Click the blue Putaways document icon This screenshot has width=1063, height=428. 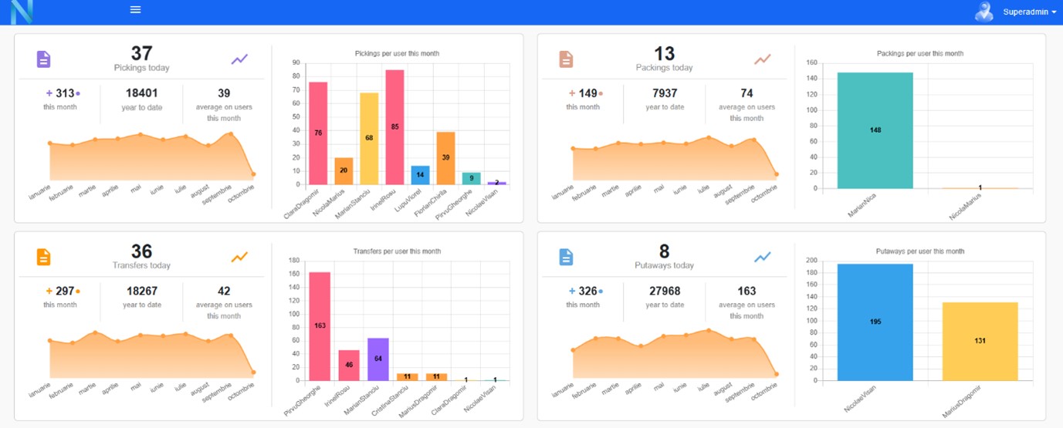coord(566,258)
